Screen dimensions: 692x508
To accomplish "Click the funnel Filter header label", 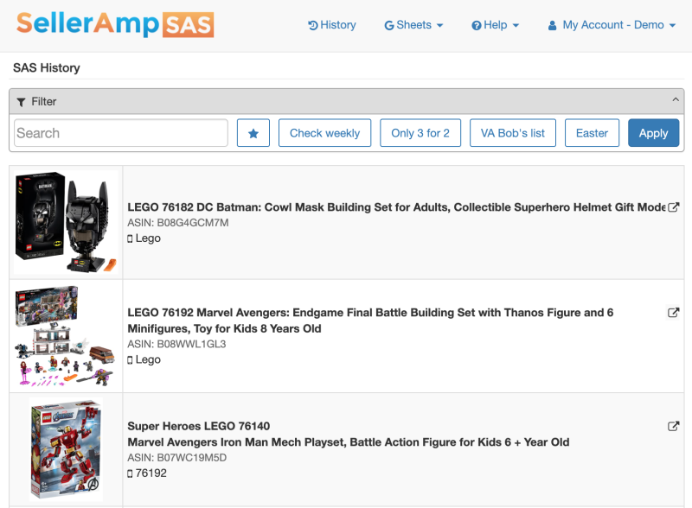I will pyautogui.click(x=36, y=102).
